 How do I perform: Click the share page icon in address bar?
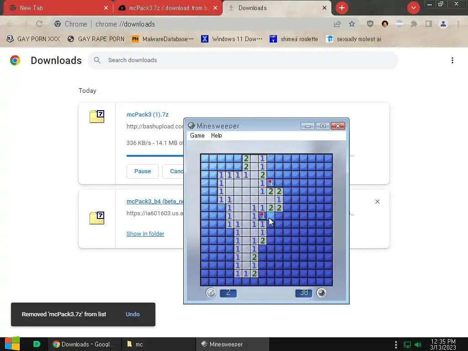[x=337, y=24]
